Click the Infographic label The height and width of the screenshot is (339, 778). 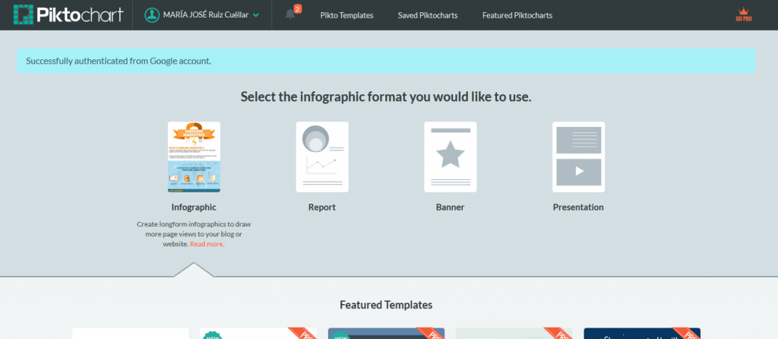(x=194, y=208)
